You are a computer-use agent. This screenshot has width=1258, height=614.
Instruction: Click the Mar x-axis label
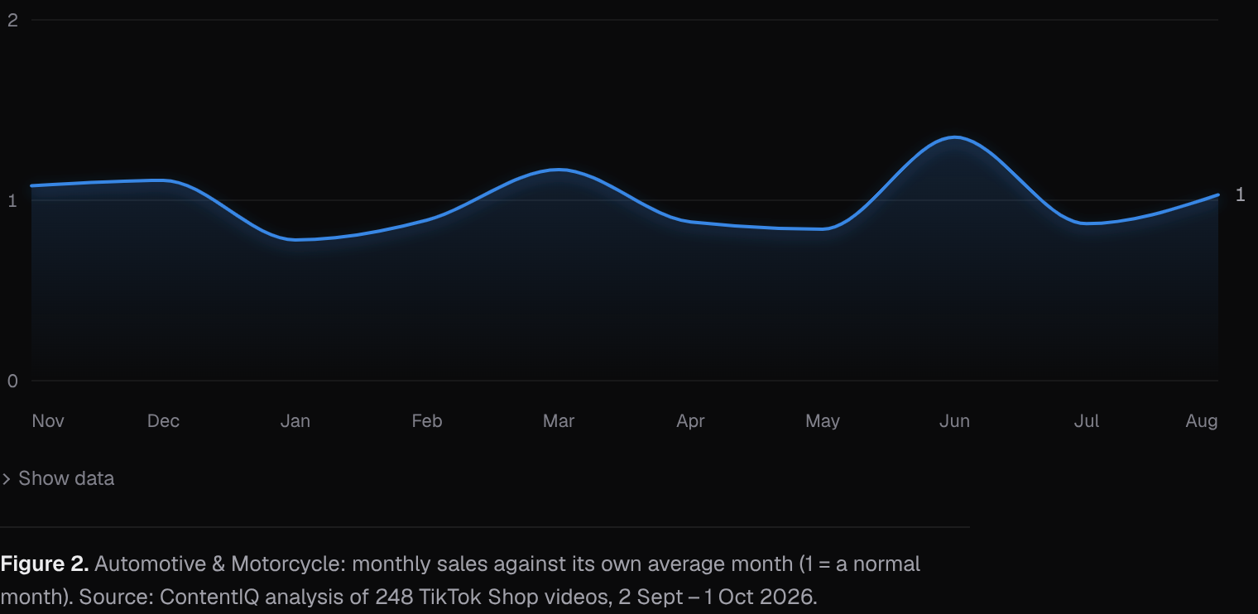[x=559, y=421]
